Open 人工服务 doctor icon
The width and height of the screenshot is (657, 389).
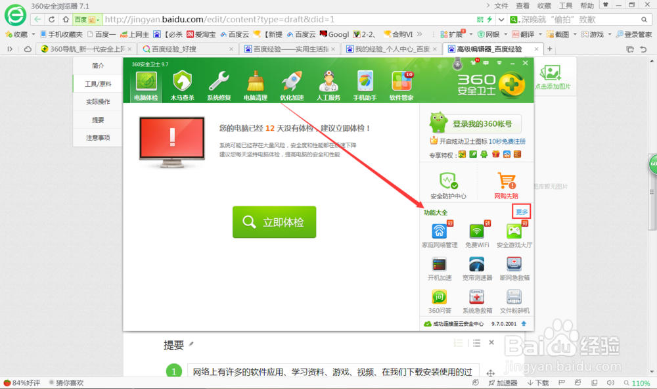pyautogui.click(x=328, y=86)
